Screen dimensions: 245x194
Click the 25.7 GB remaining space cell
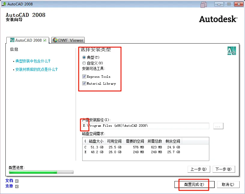tap(174, 152)
